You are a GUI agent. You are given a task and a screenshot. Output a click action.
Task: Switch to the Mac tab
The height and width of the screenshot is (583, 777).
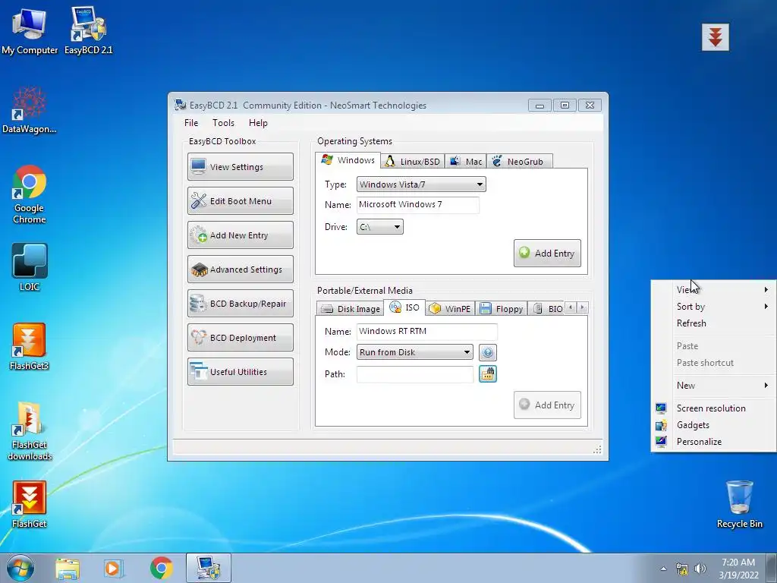[466, 162]
